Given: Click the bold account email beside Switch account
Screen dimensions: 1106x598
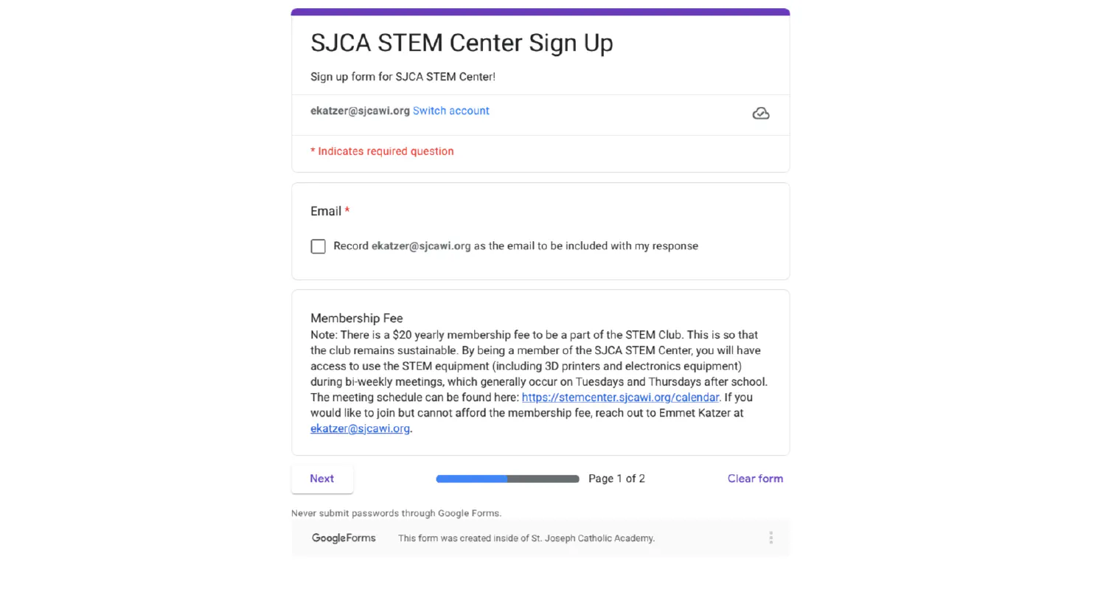Looking at the screenshot, I should tap(360, 111).
